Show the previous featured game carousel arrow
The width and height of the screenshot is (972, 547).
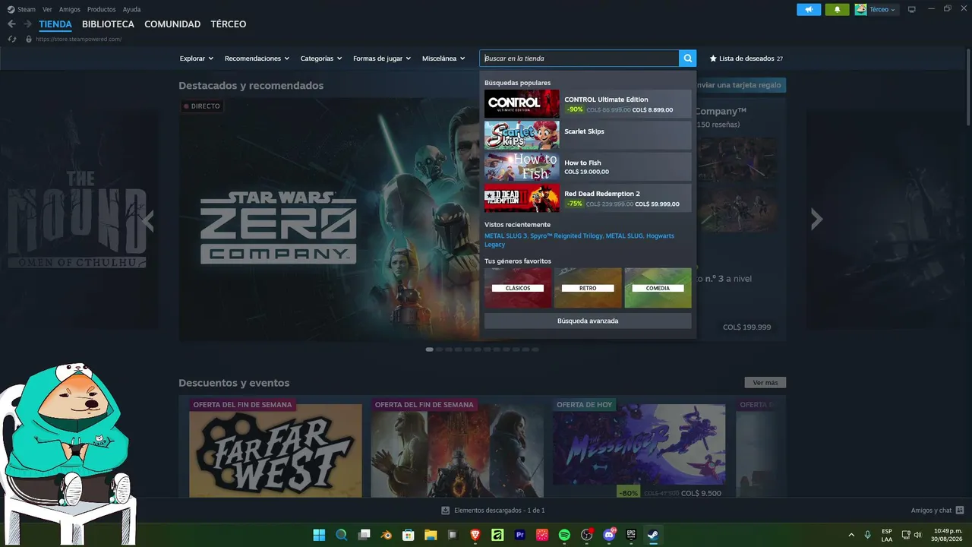click(148, 220)
